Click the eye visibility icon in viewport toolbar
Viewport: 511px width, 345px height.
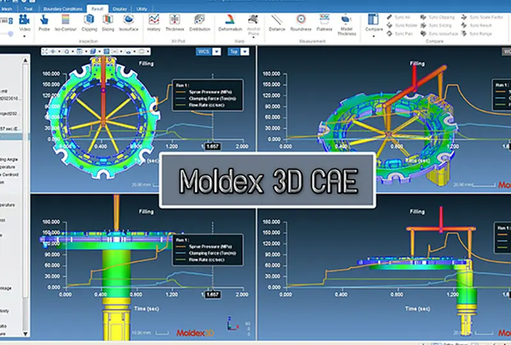pyautogui.click(x=128, y=52)
